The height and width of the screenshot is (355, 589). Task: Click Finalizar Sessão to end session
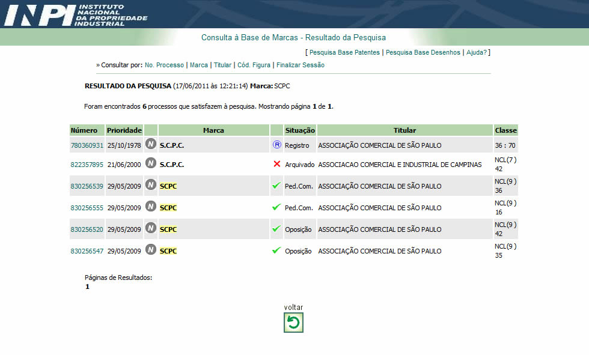(x=300, y=65)
